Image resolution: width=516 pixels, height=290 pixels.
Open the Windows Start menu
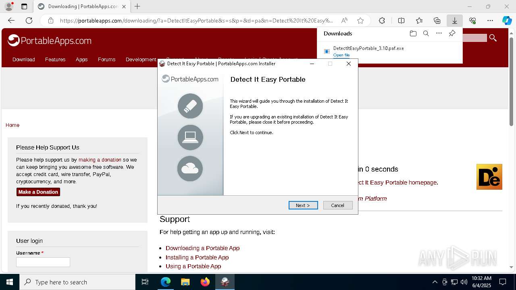(10, 282)
